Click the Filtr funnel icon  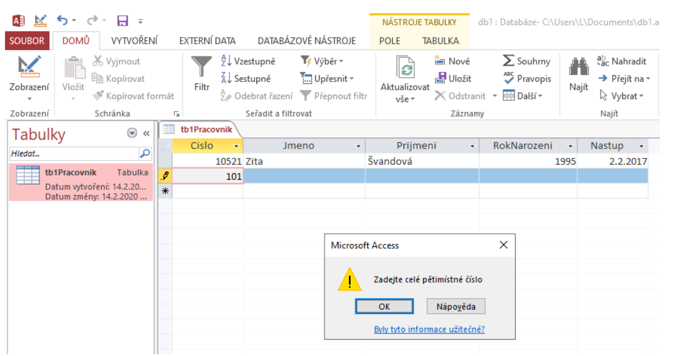tap(202, 66)
